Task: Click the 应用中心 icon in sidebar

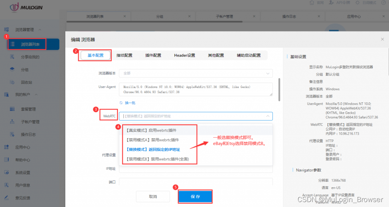Action: coord(6,147)
